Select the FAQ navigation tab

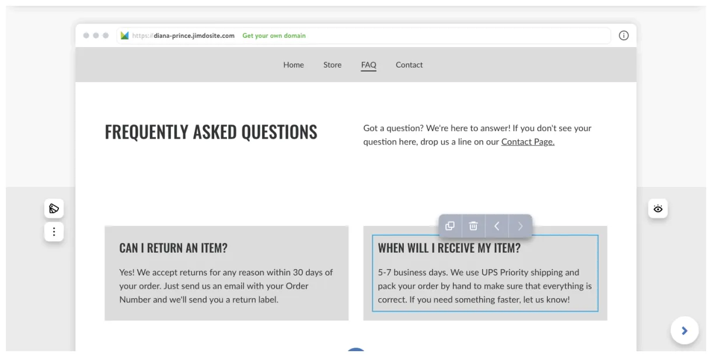tap(368, 65)
